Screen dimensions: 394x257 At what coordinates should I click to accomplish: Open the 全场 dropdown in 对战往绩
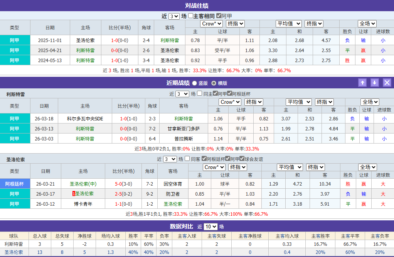click(x=367, y=23)
